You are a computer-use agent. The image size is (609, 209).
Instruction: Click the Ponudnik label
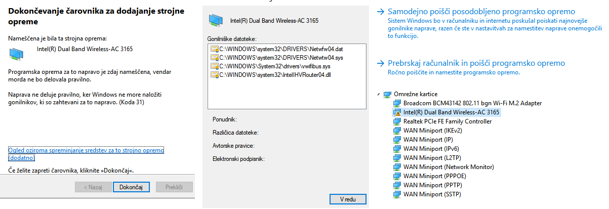click(x=225, y=120)
